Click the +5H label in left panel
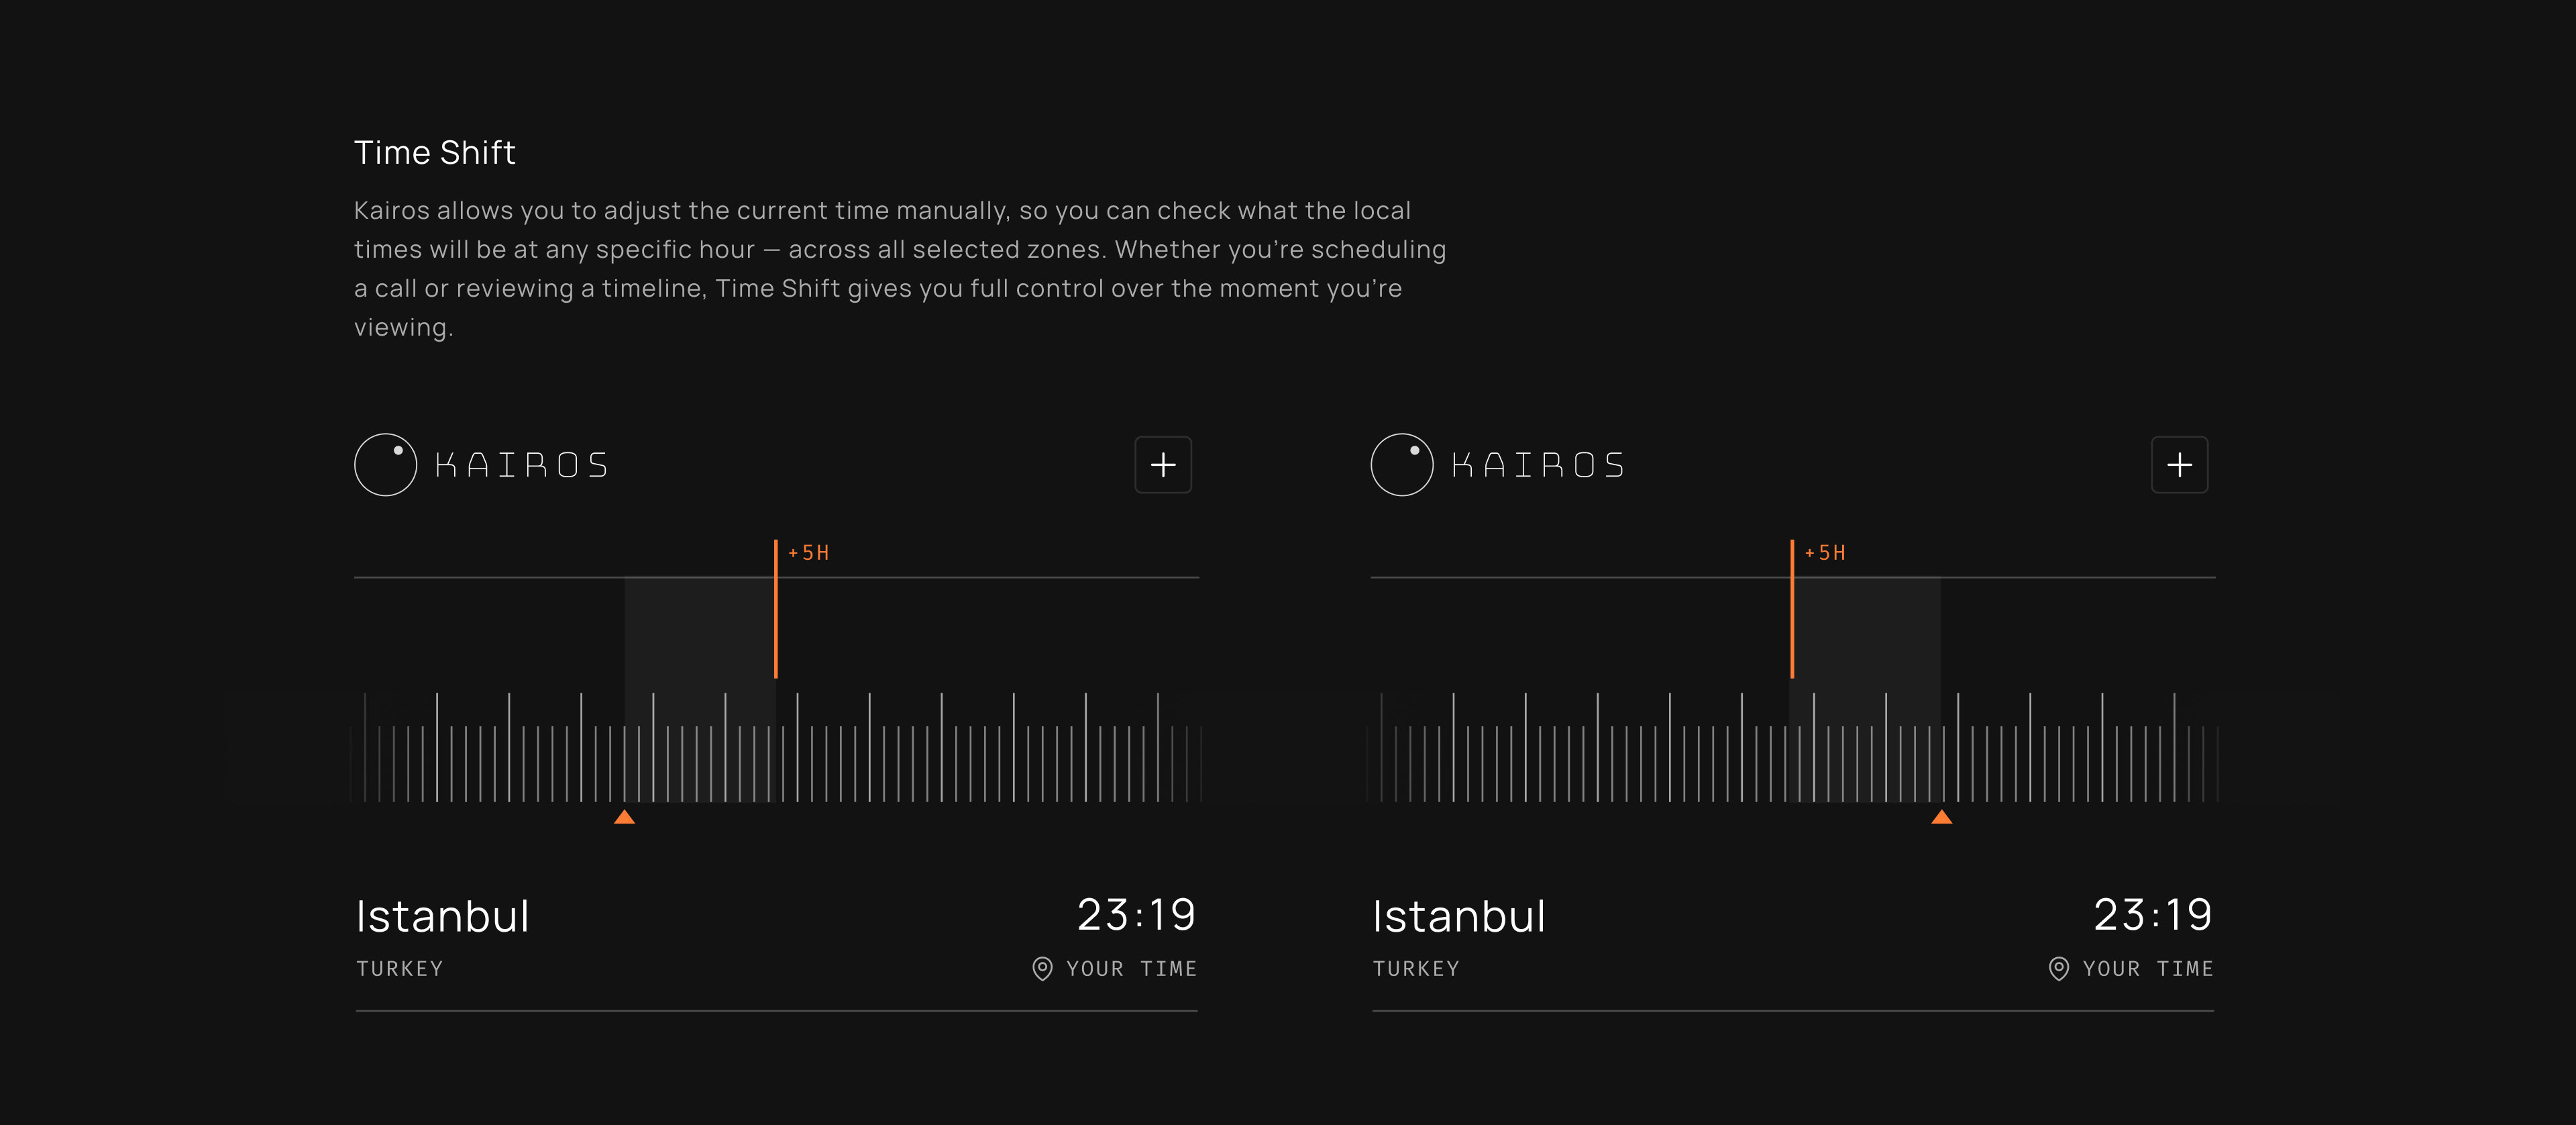 click(x=809, y=552)
